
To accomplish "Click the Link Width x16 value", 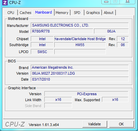I will point(58,99).
